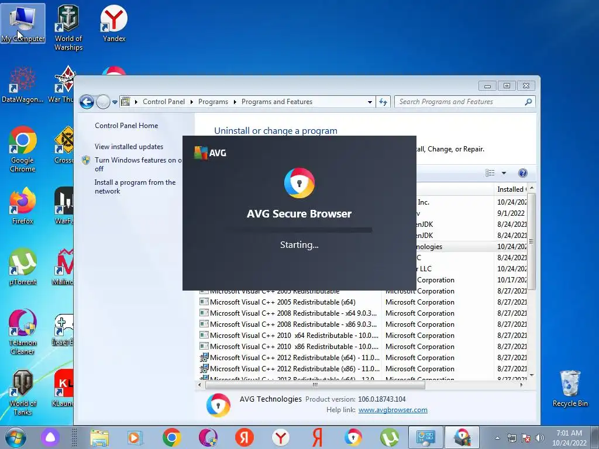599x449 pixels.
Task: Open AVG Secure Browser taskbar icon
Action: (x=353, y=437)
